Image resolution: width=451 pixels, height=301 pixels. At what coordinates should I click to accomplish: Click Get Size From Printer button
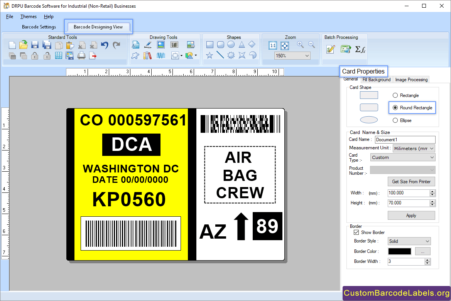pos(411,182)
